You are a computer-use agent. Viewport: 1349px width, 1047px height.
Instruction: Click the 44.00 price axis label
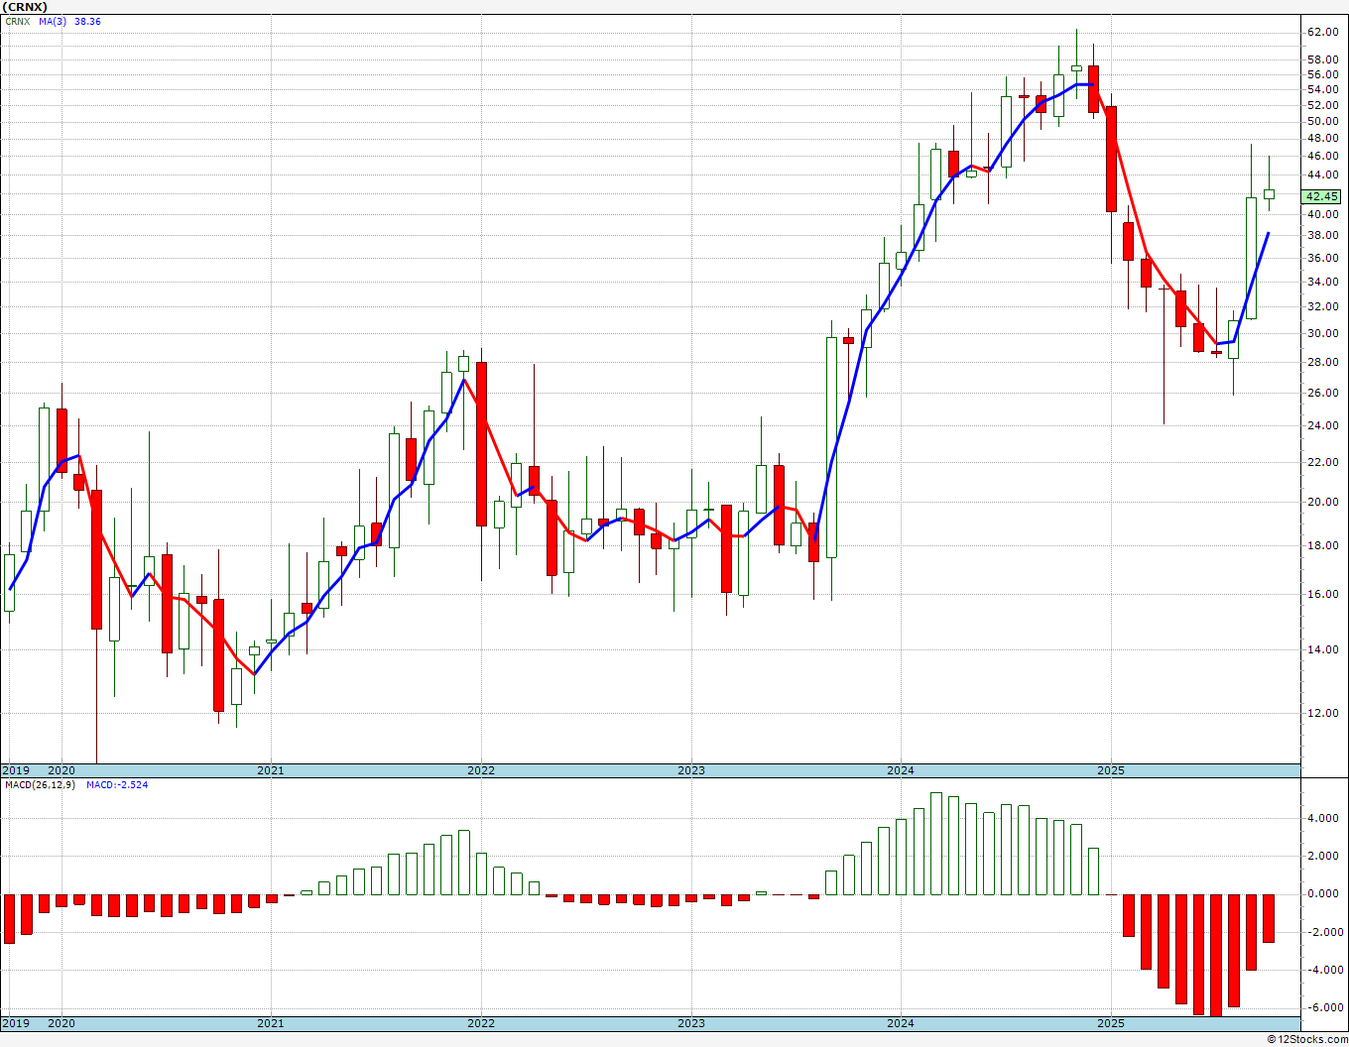coord(1322,175)
